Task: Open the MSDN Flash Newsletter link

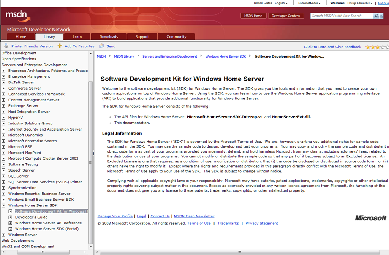Action: (194, 216)
